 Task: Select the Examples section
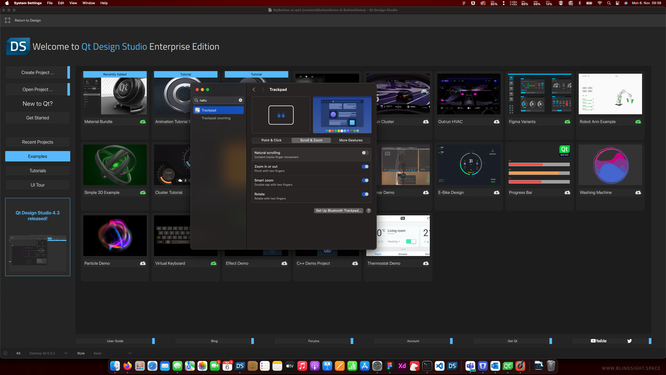[37, 156]
